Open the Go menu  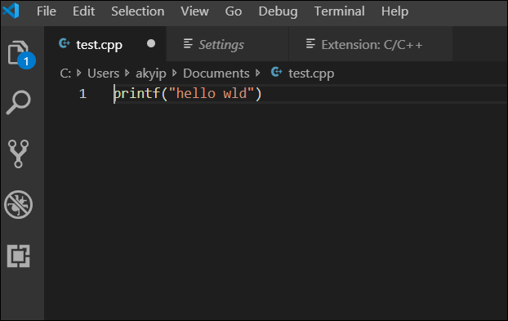(234, 11)
